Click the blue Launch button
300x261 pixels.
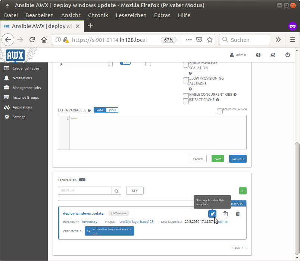pyautogui.click(x=238, y=159)
